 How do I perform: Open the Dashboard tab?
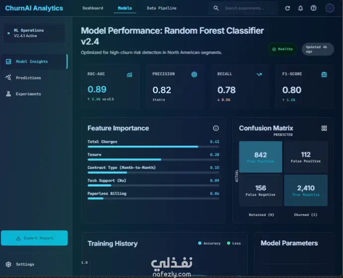pos(93,8)
